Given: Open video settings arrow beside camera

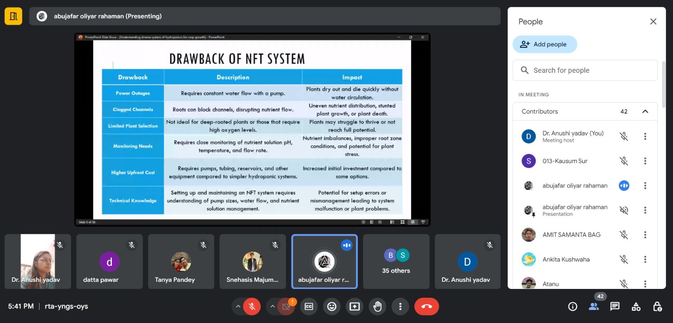Looking at the screenshot, I should (x=273, y=307).
